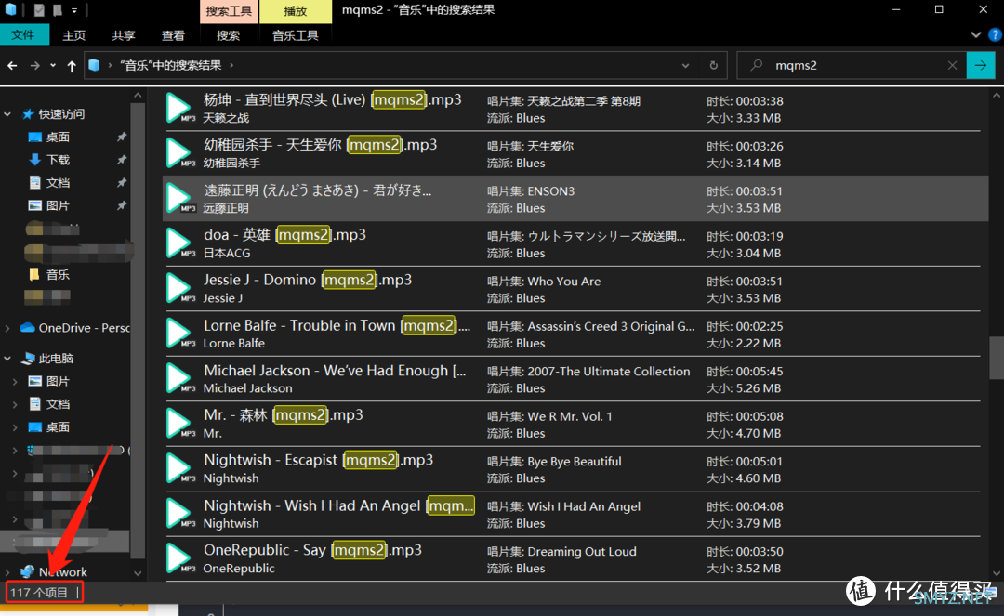
Task: Open 文档 under 快速访问
Action: 58,183
